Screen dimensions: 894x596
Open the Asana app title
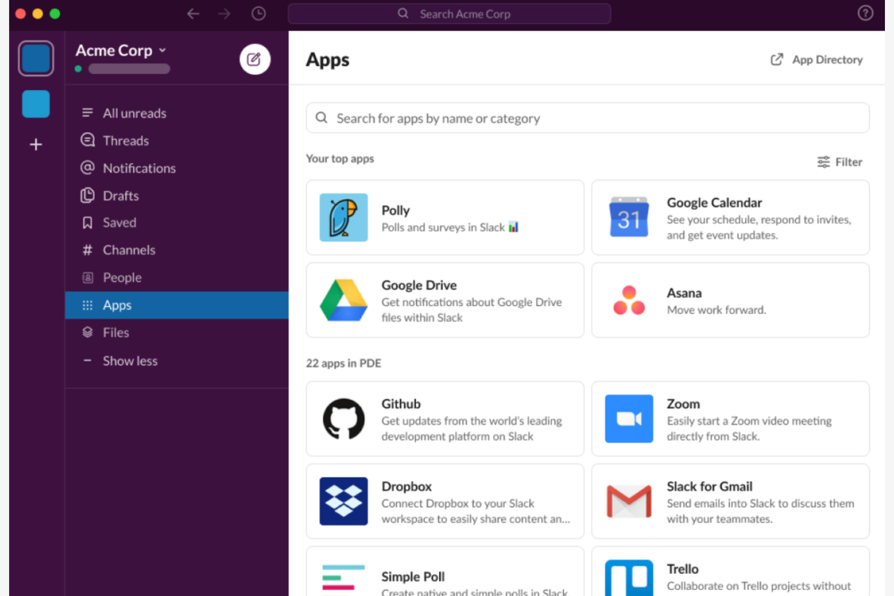pyautogui.click(x=684, y=293)
